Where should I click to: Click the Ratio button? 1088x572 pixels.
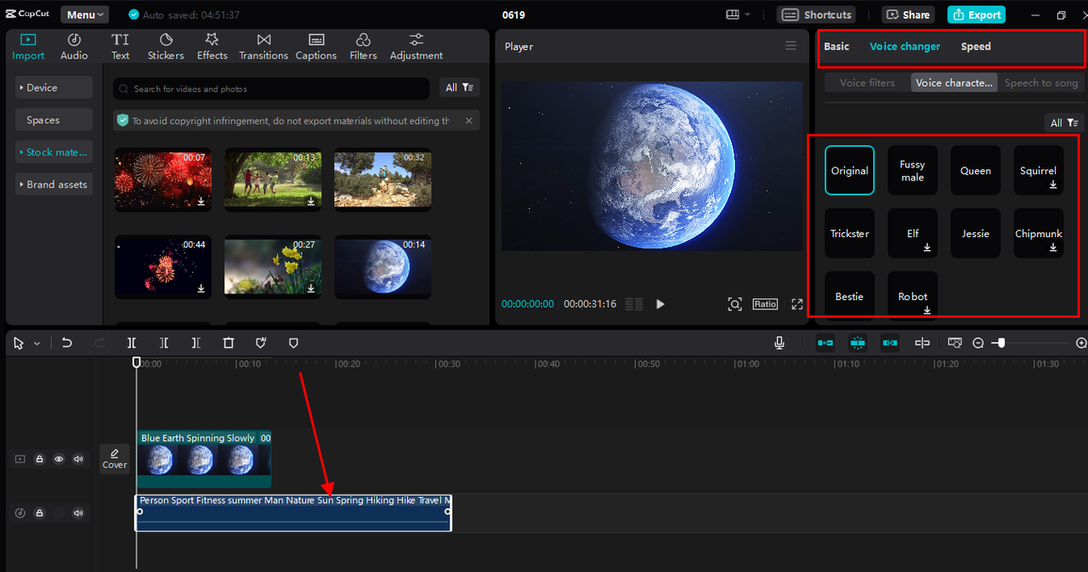coord(765,303)
